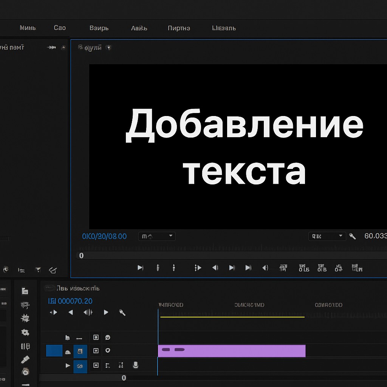387x387 pixels.
Task: Select the pen-shaped tool in the left toolbar
Action: (x=25, y=359)
